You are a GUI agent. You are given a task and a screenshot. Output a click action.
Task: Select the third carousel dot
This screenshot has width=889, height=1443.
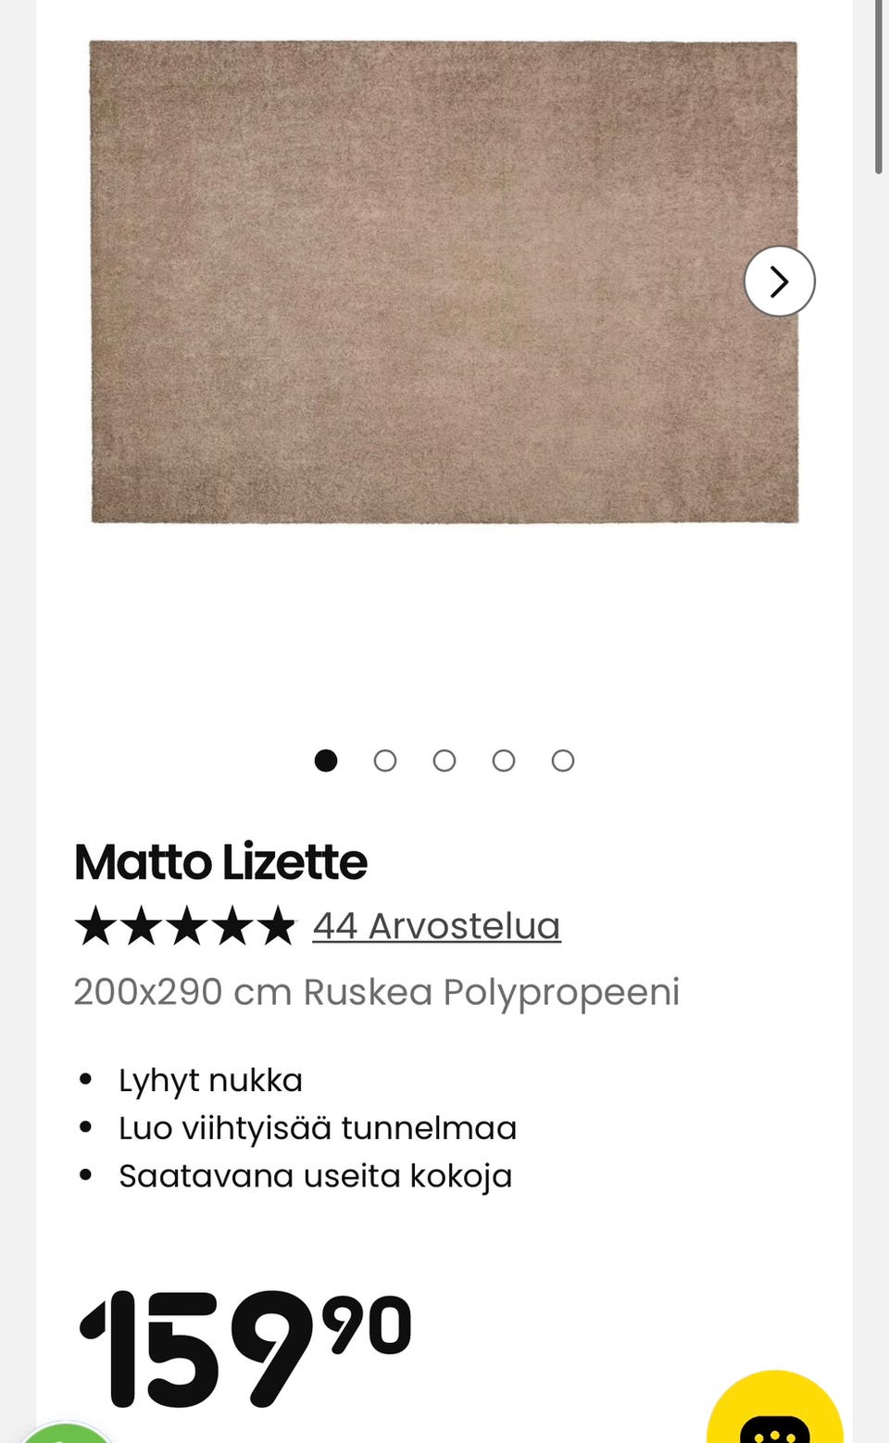tap(444, 760)
